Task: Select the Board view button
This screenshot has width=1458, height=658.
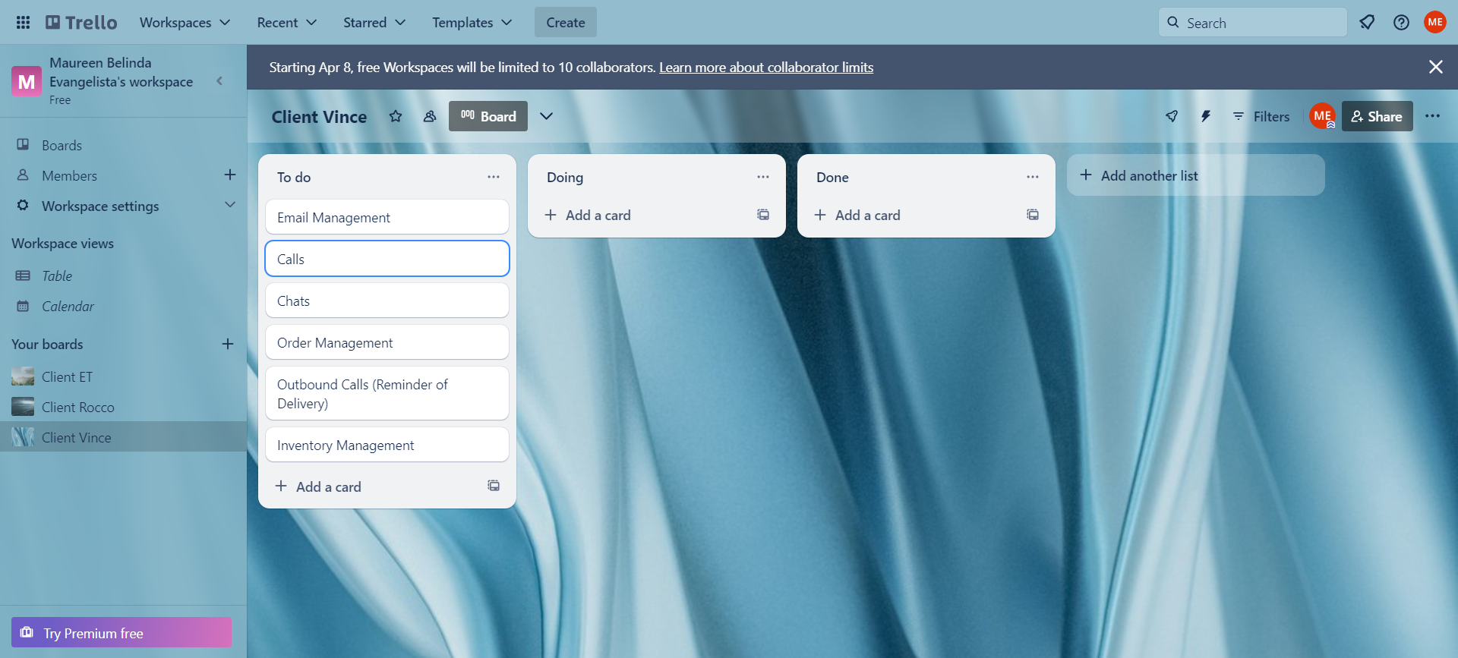Action: 488,116
